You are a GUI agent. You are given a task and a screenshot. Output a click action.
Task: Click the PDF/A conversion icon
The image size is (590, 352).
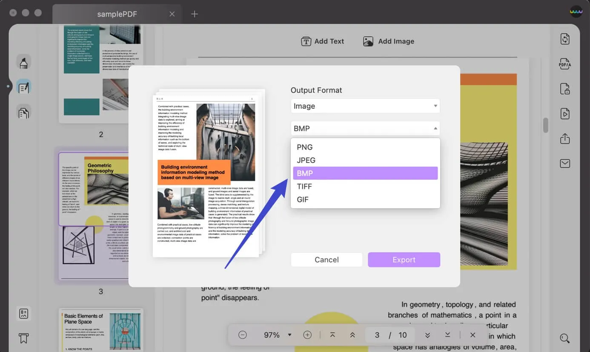tap(564, 64)
